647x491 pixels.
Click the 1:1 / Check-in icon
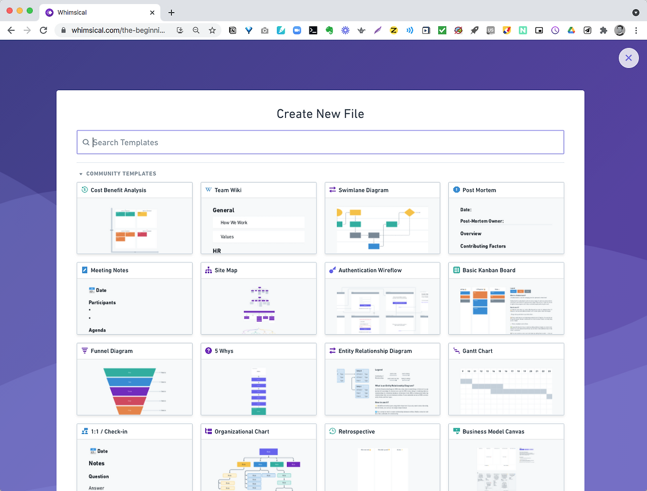84,431
